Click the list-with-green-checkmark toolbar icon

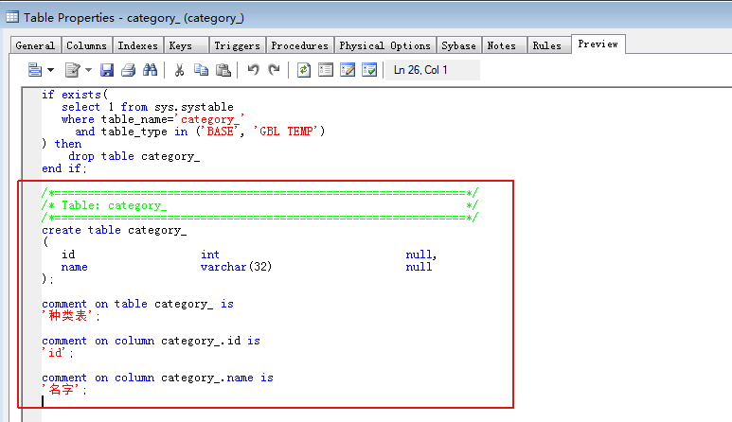(x=369, y=70)
